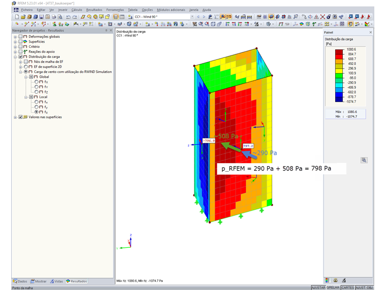Toggle the table view icon

point(122,17)
